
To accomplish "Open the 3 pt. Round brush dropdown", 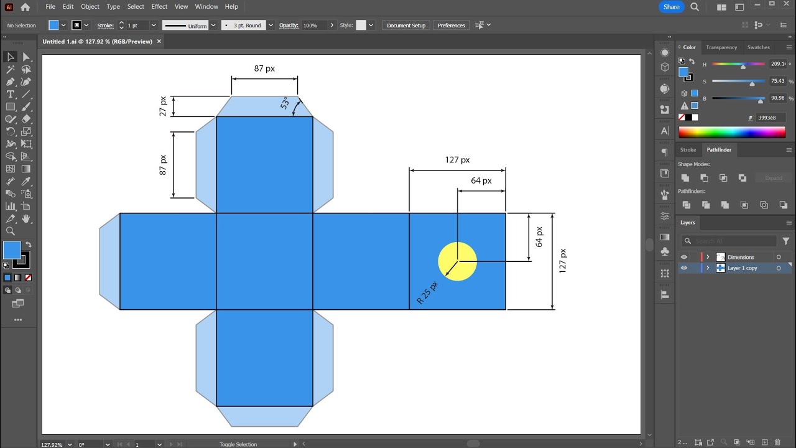I will (271, 26).
